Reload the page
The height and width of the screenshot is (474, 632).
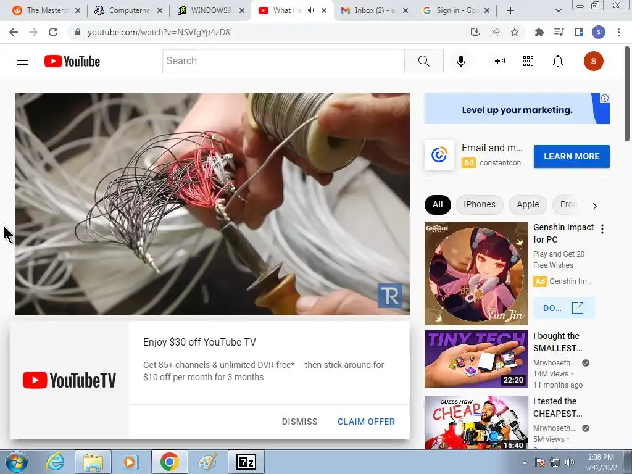click(53, 32)
